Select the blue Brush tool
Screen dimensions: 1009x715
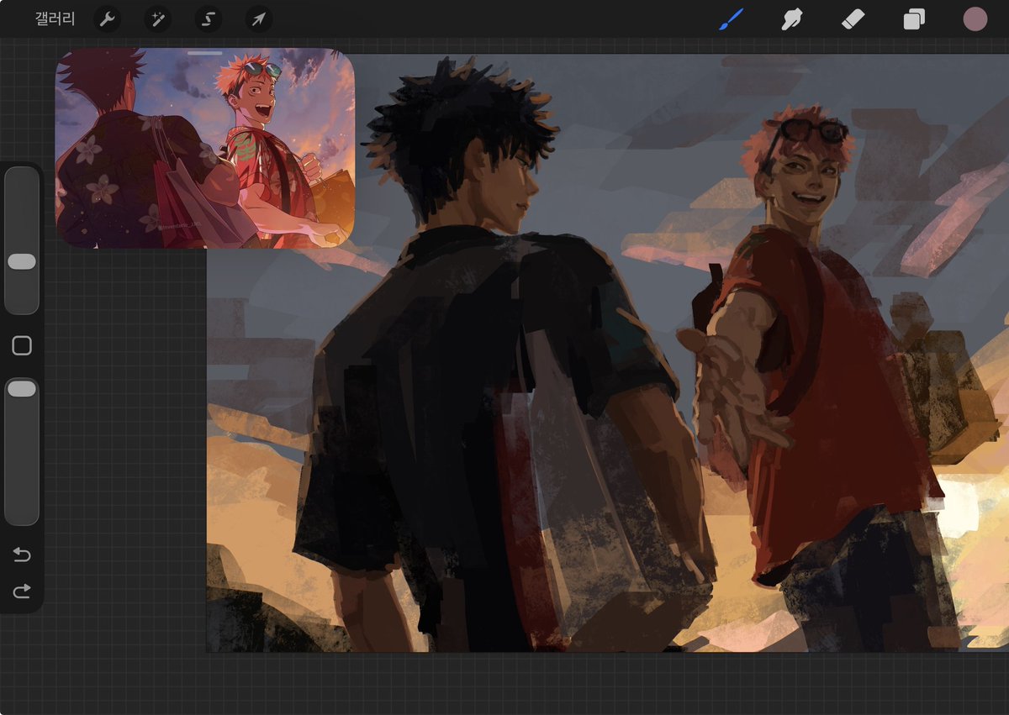coord(732,18)
